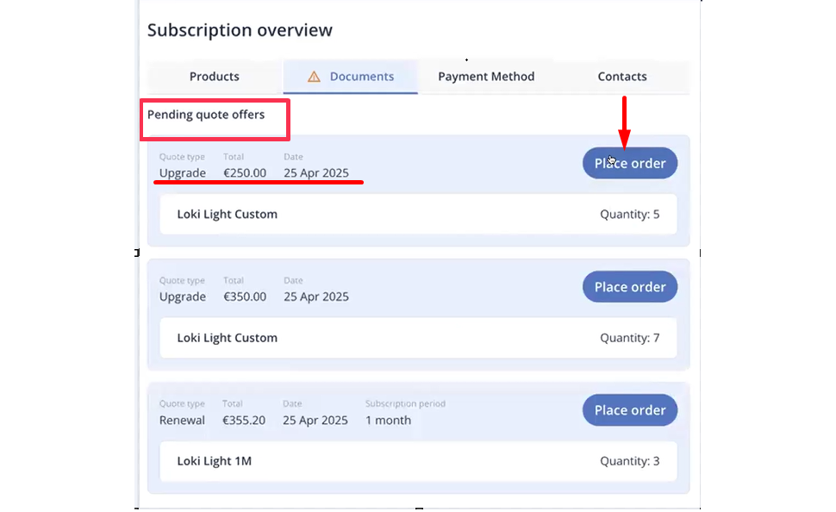
Task: Click the €350.00 total value
Action: pos(245,297)
